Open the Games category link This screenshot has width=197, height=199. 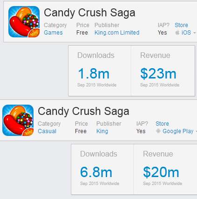[x=53, y=33]
